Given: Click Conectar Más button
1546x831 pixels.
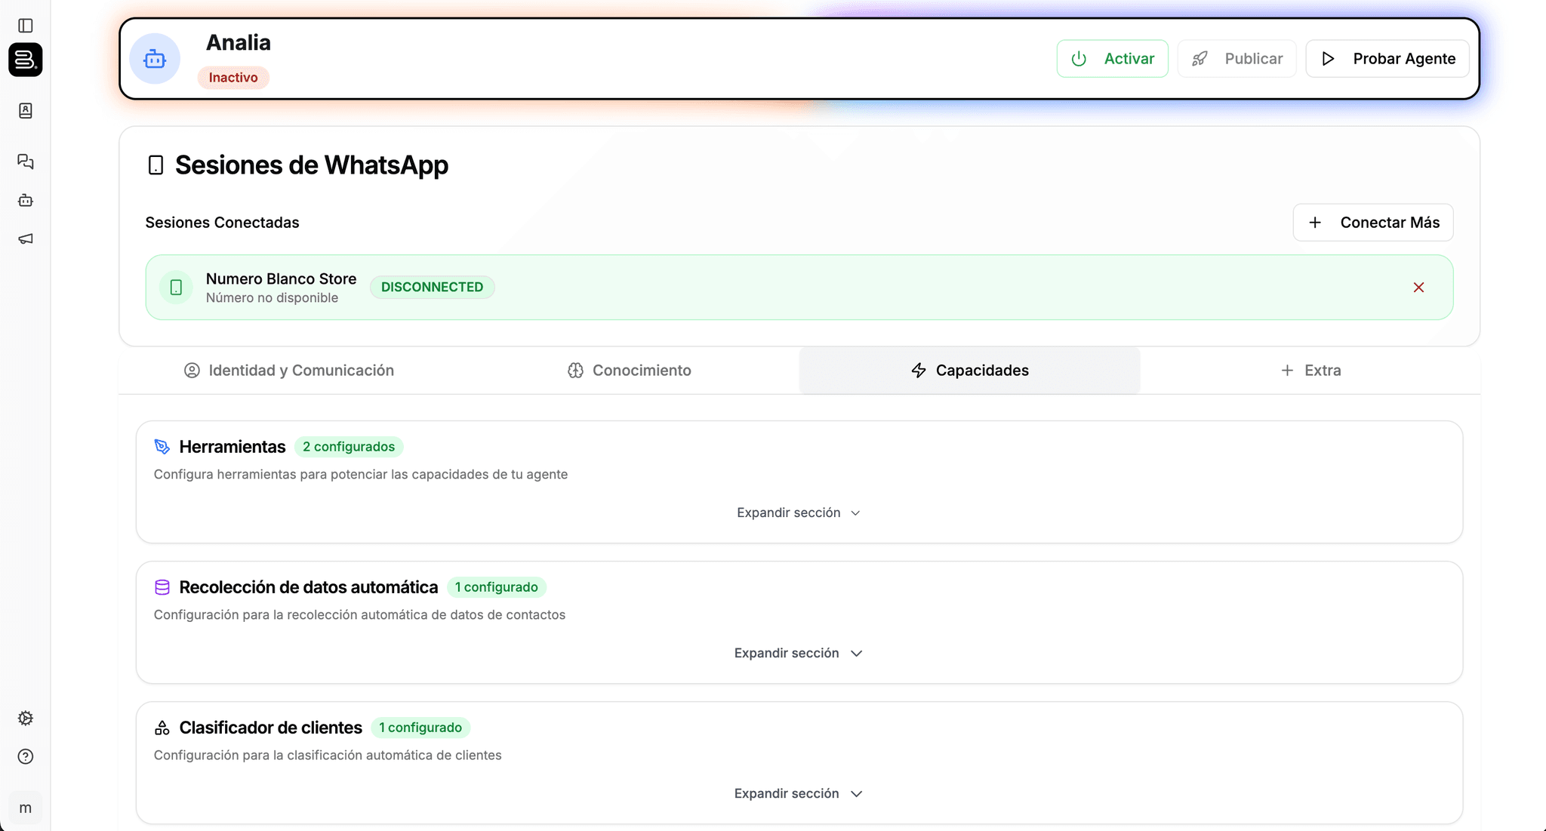Looking at the screenshot, I should pos(1372,223).
